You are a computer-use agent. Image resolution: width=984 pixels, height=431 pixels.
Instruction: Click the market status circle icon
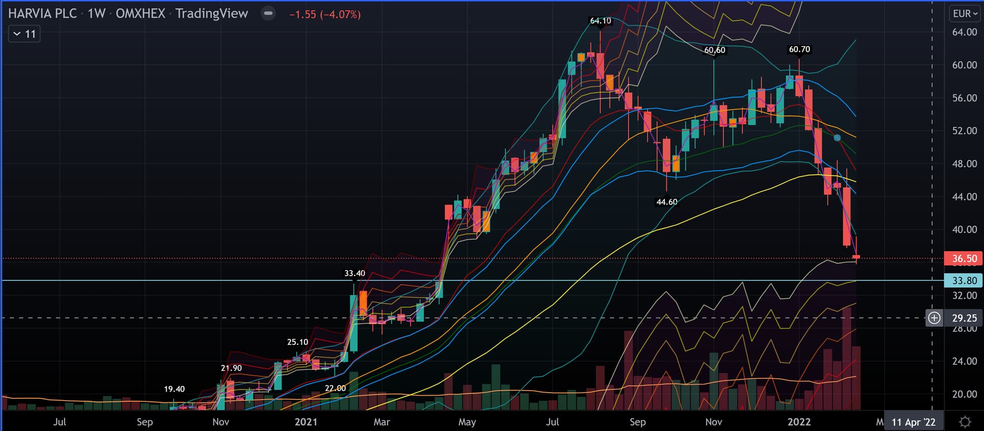point(268,14)
